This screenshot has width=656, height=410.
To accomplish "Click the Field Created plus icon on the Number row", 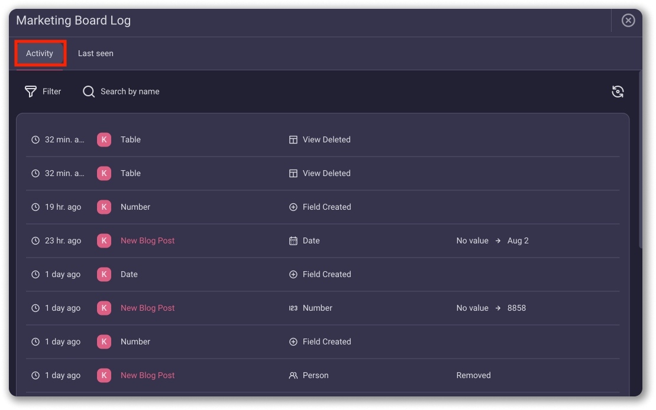I will tap(292, 207).
